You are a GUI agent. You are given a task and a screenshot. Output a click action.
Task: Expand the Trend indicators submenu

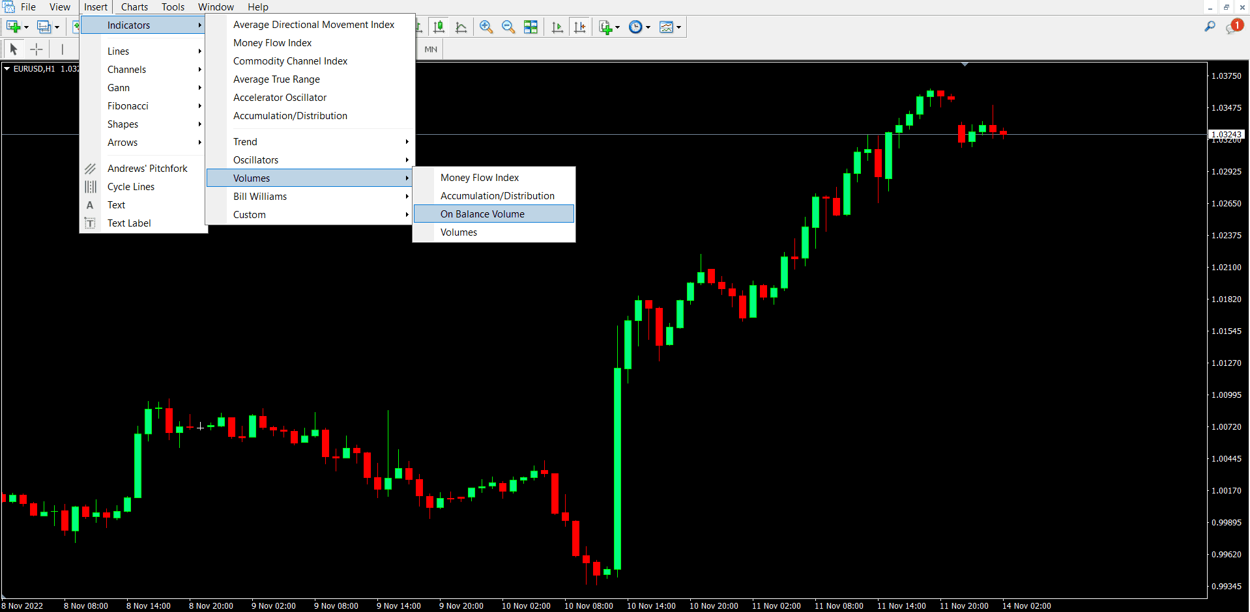(310, 142)
